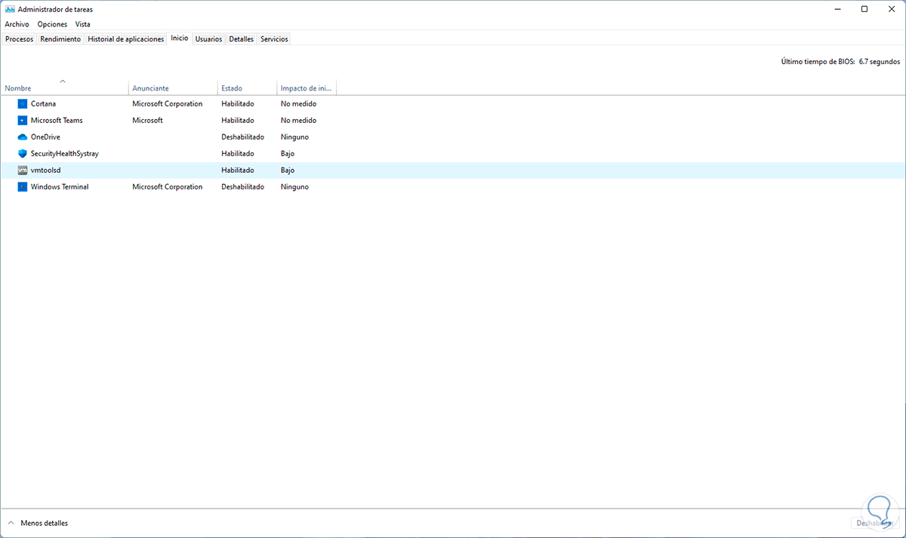Screen dimensions: 906x538
Task: Click the OneDrive cloud icon
Action: [22, 137]
